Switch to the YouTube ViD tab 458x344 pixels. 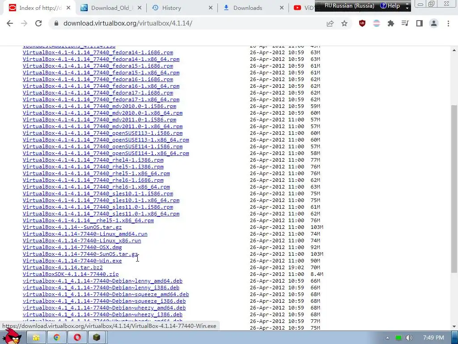tap(302, 8)
